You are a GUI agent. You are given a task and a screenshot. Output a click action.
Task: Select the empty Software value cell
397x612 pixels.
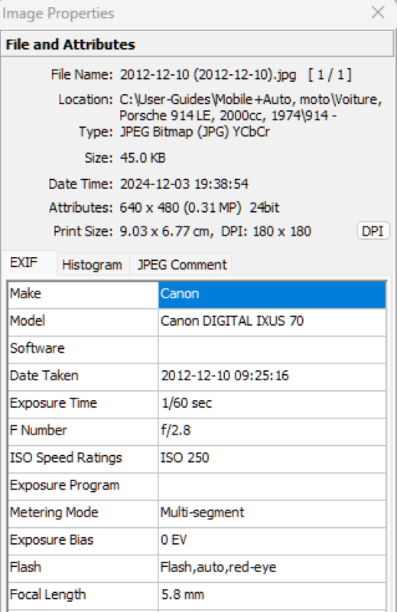click(272, 350)
